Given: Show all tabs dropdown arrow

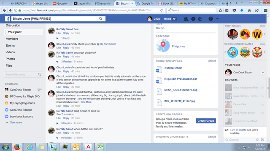Looking at the screenshot, I should tap(242, 3).
